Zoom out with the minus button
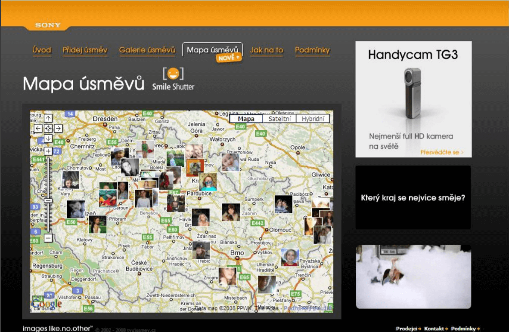The image size is (509, 332). click(x=48, y=238)
